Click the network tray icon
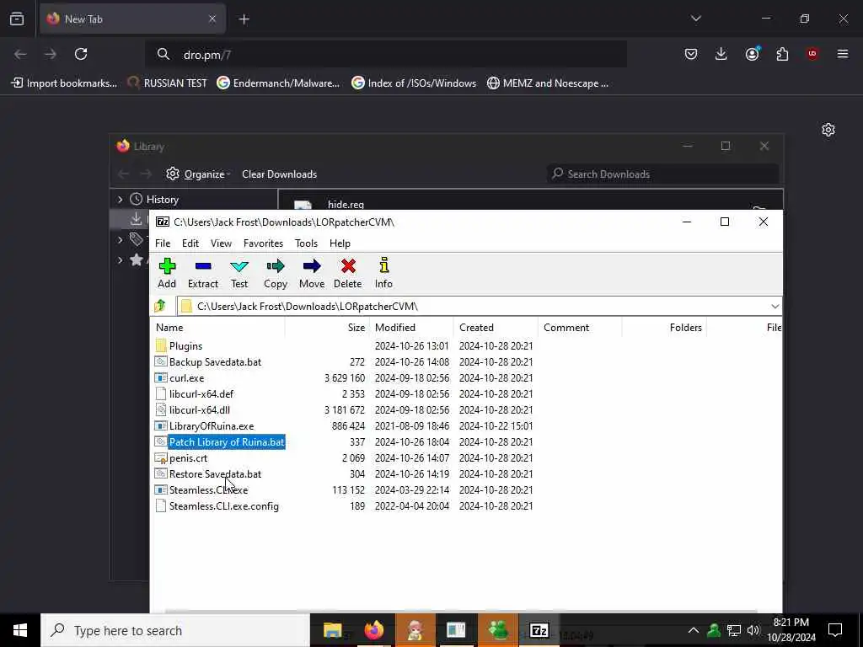The height and width of the screenshot is (647, 863). [x=734, y=630]
